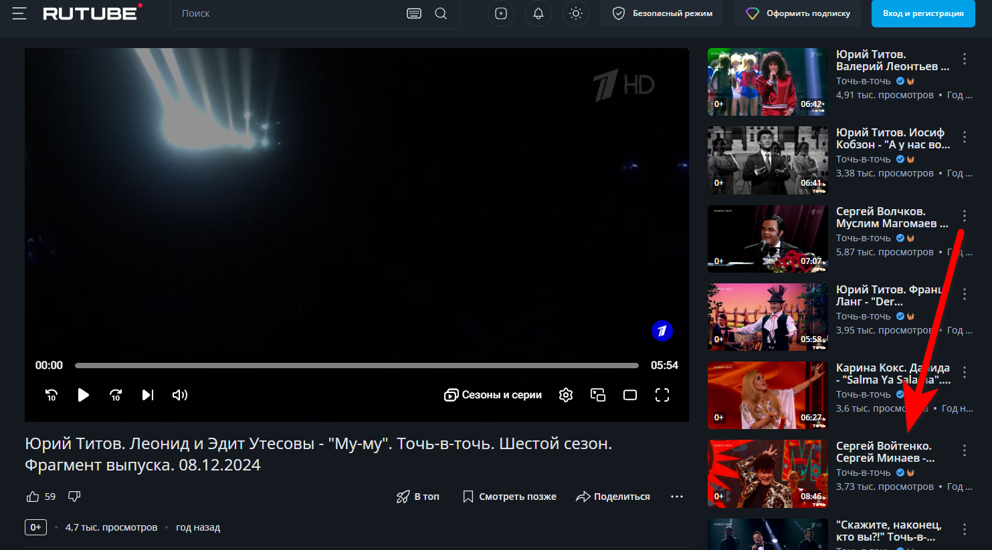The image size is (992, 550).
Task: Click the video progress seek bar
Action: coord(357,366)
